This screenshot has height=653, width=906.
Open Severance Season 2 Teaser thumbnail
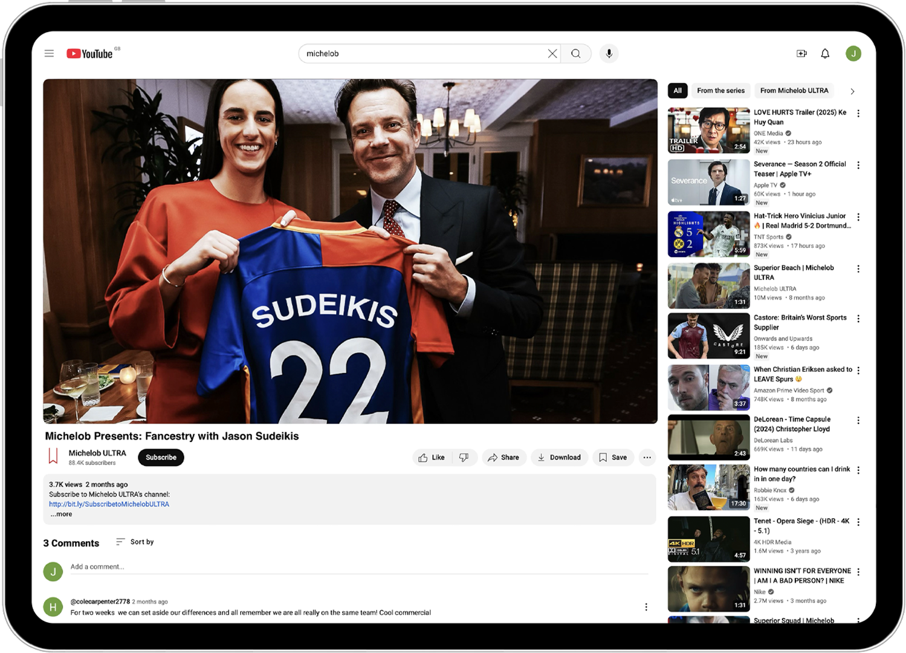click(x=709, y=183)
